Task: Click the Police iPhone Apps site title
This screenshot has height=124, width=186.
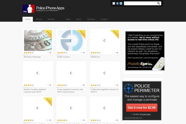Action: pos(50,8)
